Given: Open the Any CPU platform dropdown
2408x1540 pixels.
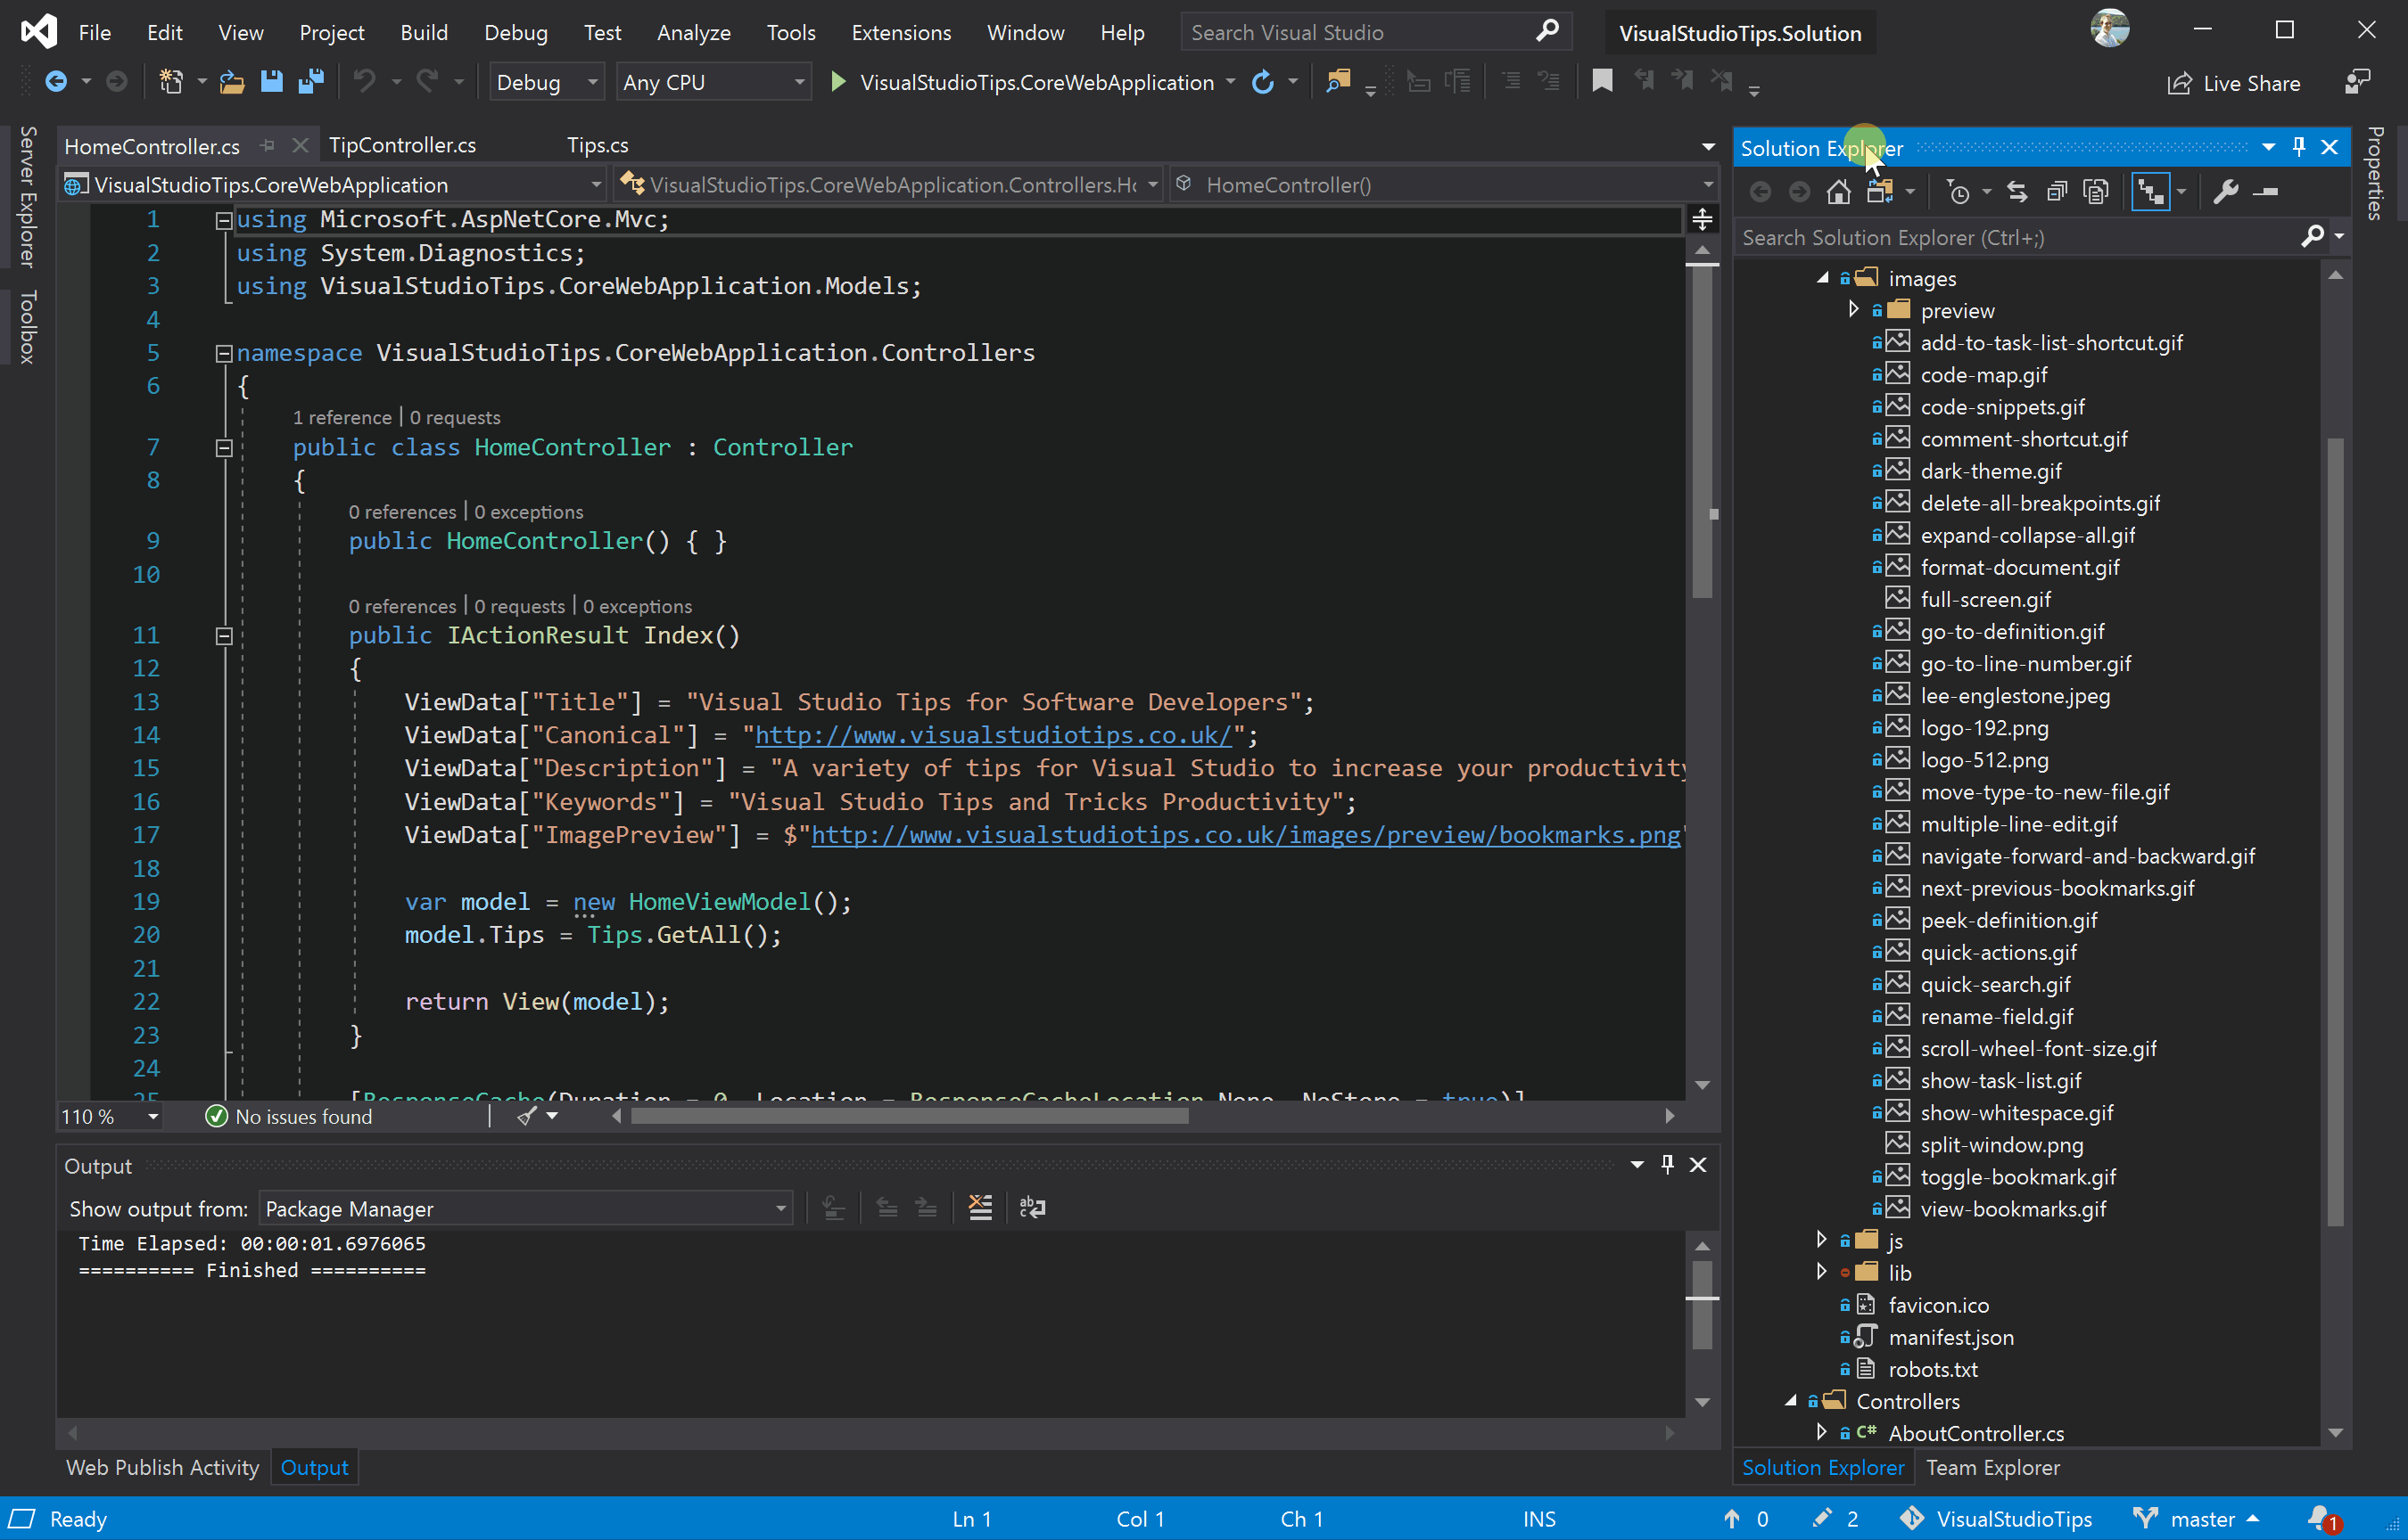Looking at the screenshot, I should 713,82.
